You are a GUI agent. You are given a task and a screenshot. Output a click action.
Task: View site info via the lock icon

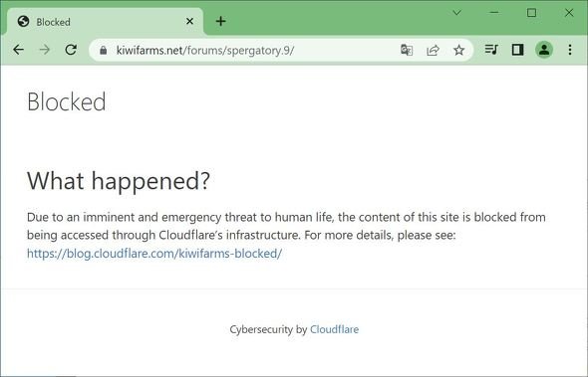[x=103, y=50]
